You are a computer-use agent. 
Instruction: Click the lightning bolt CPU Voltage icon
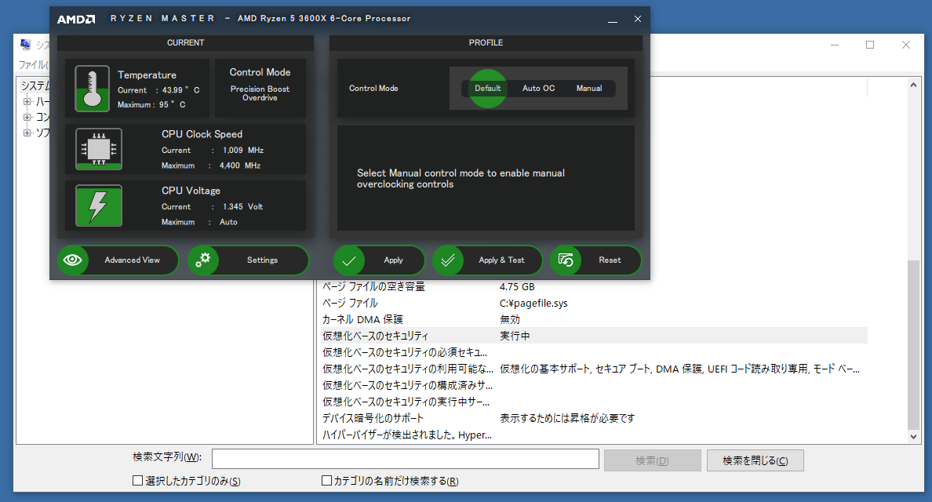click(98, 206)
